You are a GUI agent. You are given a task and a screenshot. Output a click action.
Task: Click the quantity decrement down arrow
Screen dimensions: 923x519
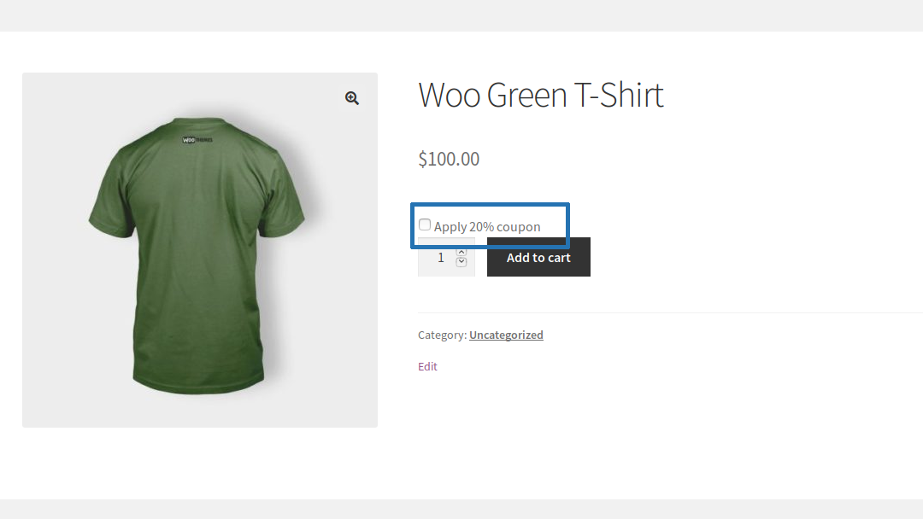[x=461, y=263]
